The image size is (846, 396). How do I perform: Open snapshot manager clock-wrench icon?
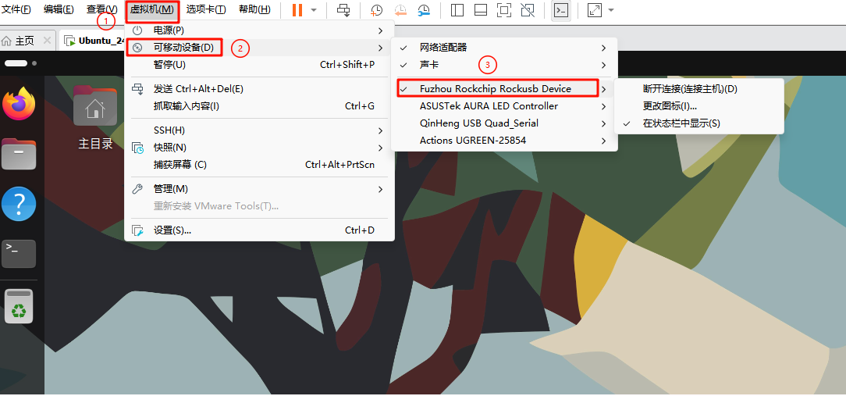pyautogui.click(x=424, y=10)
